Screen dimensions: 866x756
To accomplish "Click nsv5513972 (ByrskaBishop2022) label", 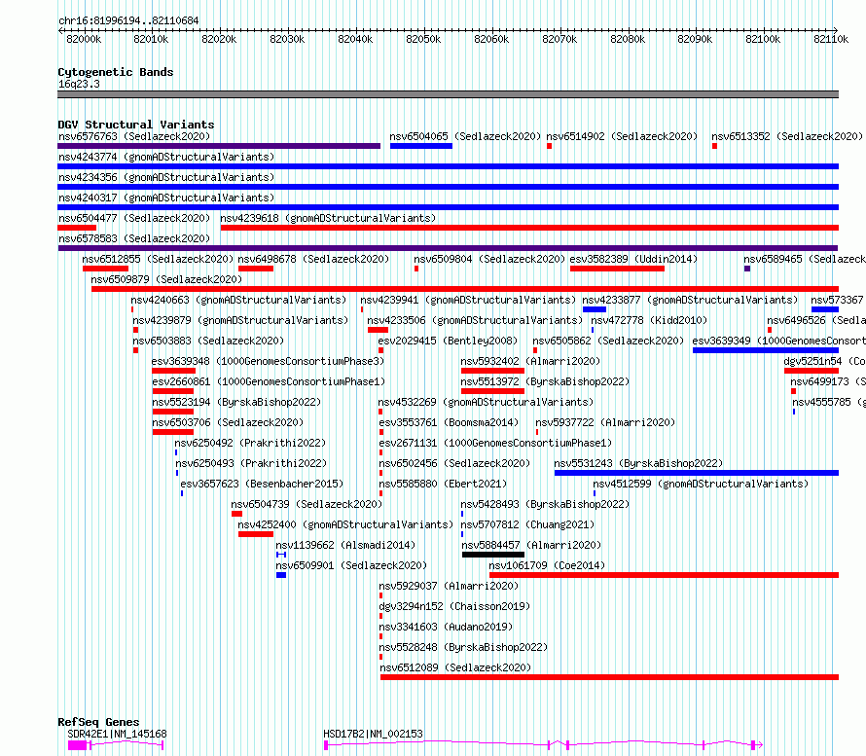I will [x=545, y=381].
